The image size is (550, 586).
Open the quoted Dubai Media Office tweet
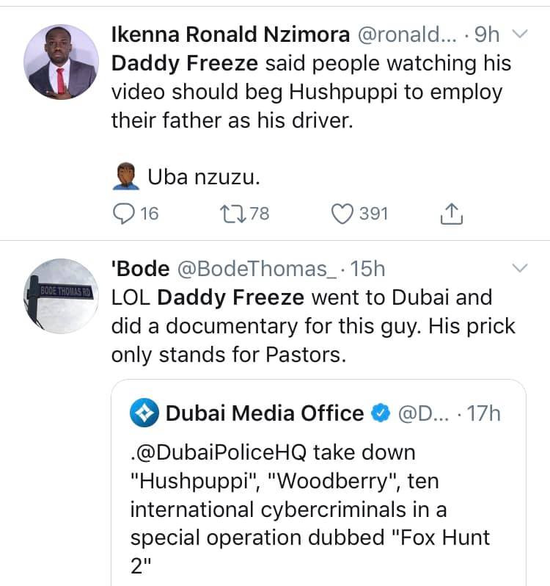pos(319,482)
